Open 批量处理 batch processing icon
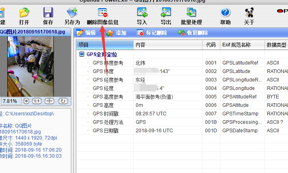The image size is (288, 173). (191, 16)
